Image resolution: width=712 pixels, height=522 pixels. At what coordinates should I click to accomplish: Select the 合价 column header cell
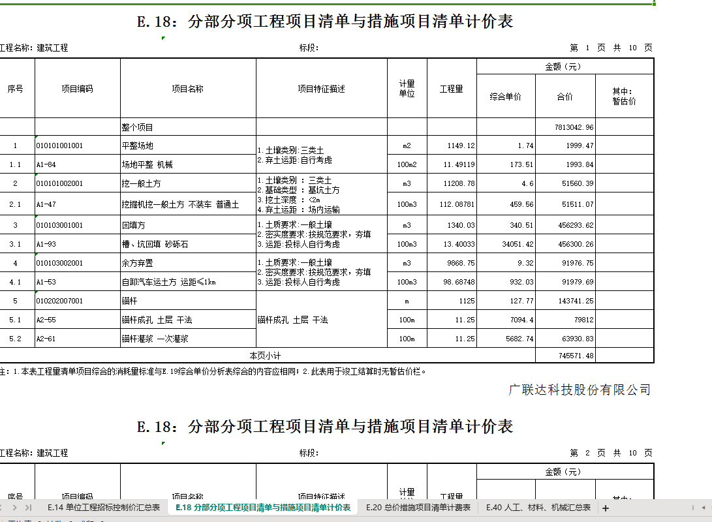tap(565, 96)
